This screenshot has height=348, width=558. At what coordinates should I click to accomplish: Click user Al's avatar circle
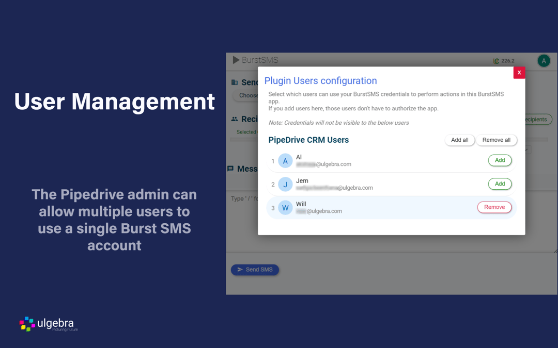coord(285,160)
